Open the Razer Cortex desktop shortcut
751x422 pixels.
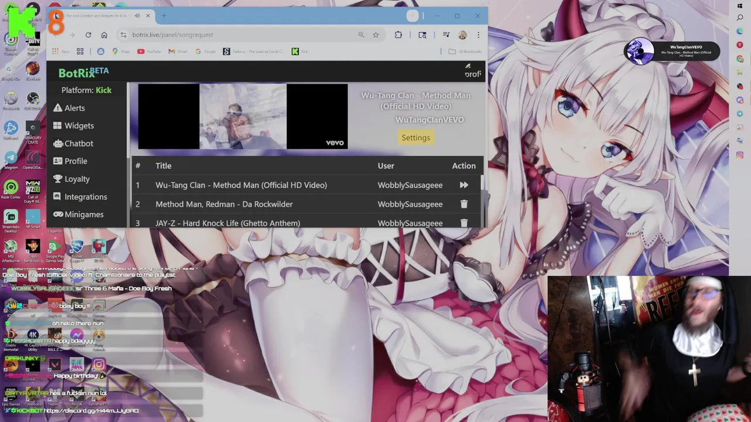click(11, 190)
